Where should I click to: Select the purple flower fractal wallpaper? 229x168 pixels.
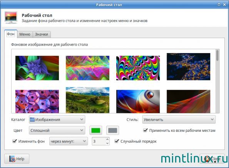pos(37,68)
